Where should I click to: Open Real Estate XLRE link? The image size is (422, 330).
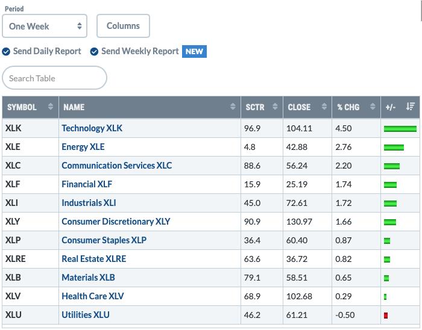[x=94, y=259]
